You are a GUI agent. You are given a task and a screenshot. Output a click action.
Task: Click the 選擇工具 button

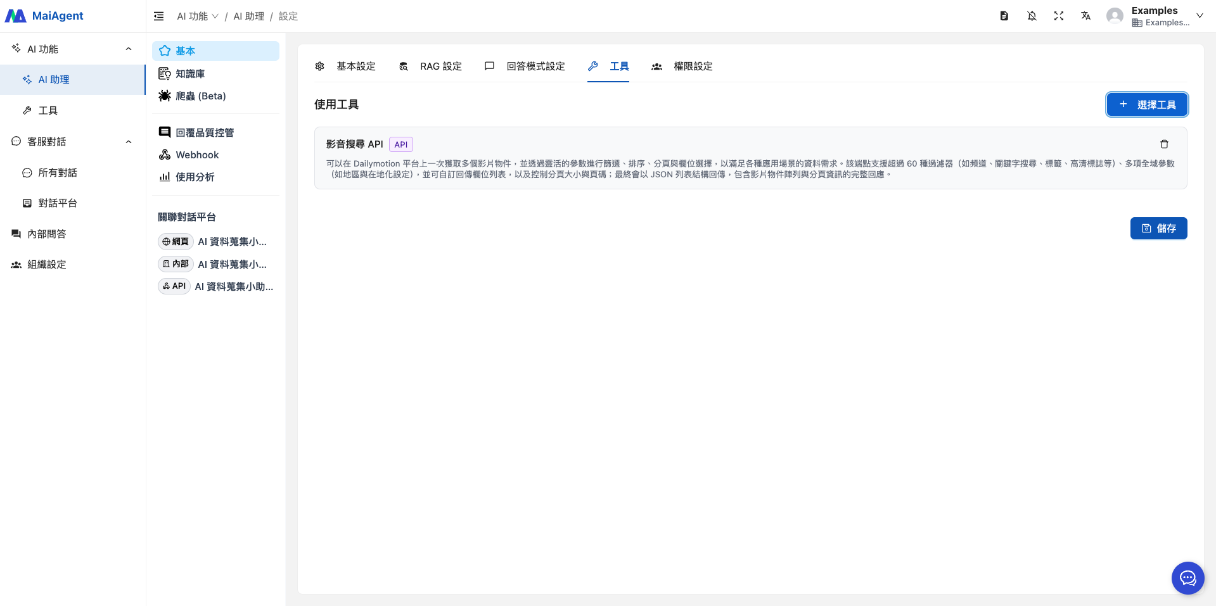click(1146, 104)
